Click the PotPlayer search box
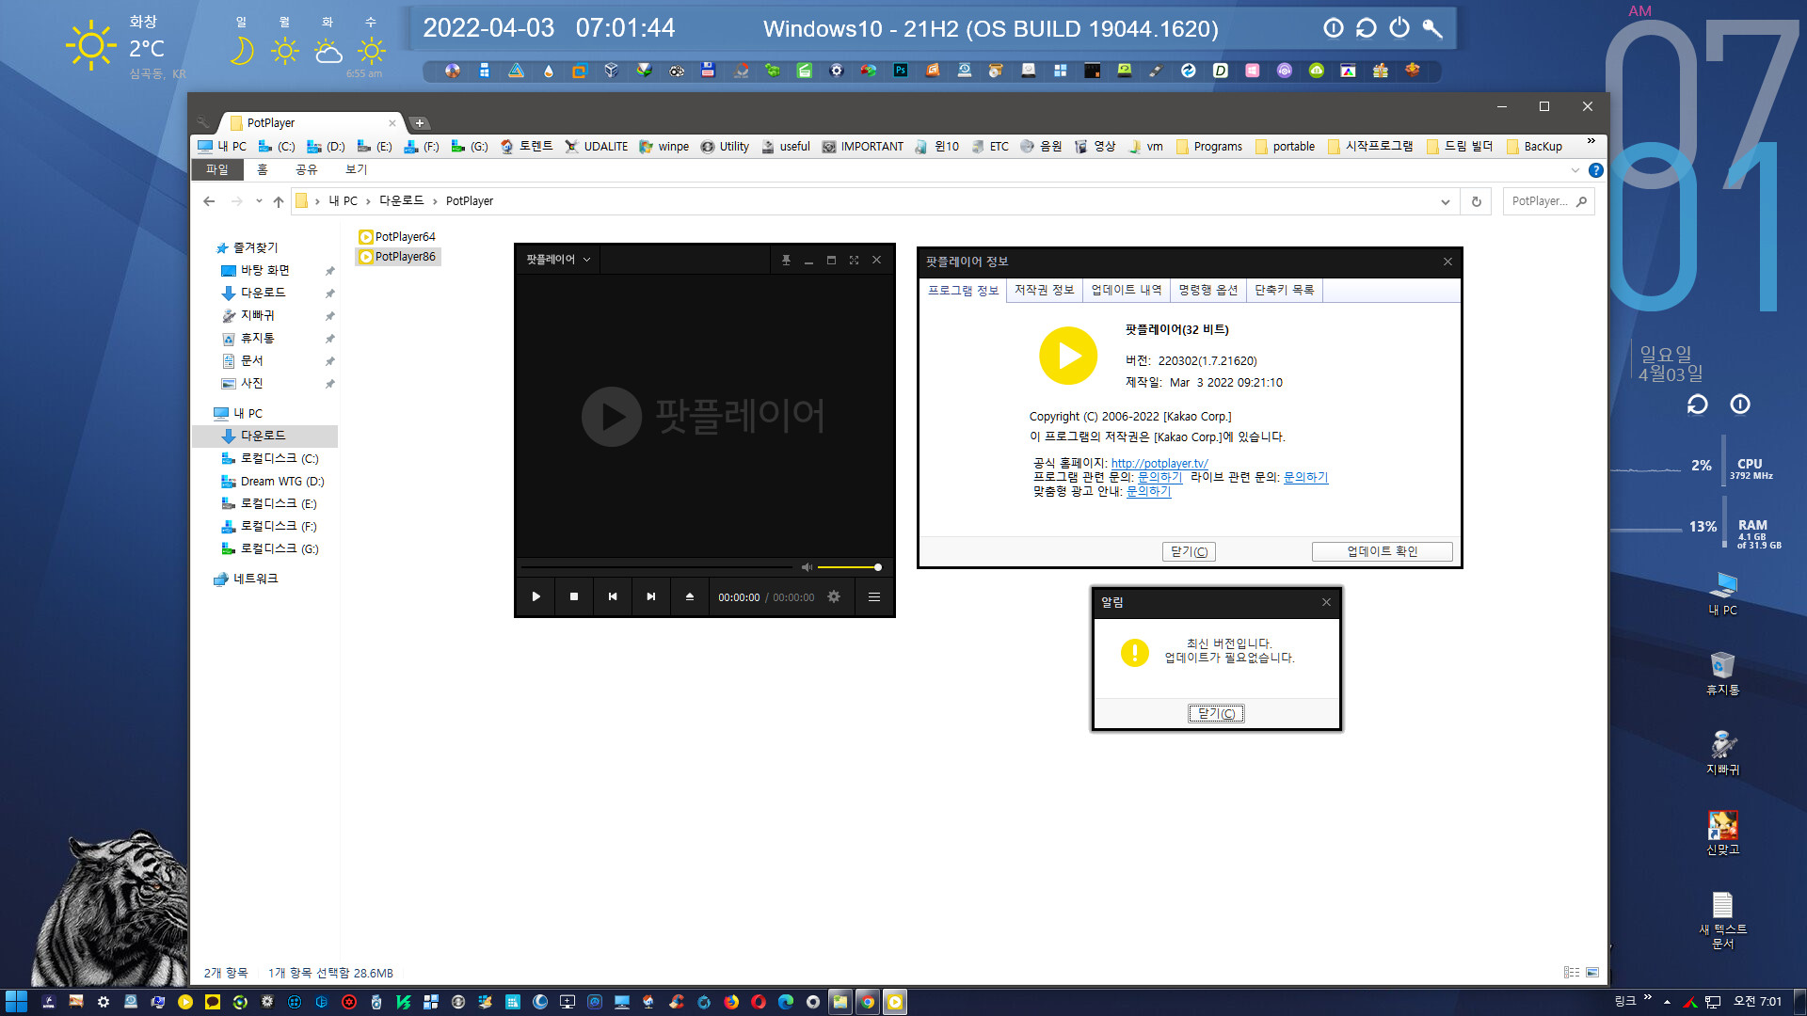1807x1016 pixels. coord(1547,201)
